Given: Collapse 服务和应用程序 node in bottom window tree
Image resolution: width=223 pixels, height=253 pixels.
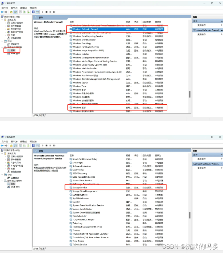Looking at the screenshot, I should 2,181.
